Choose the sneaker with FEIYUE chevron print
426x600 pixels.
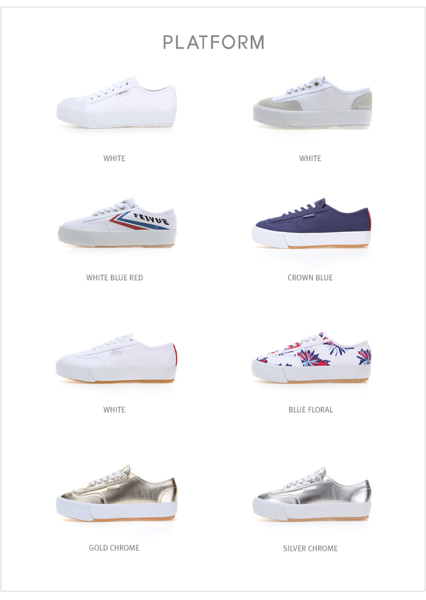[x=117, y=222]
